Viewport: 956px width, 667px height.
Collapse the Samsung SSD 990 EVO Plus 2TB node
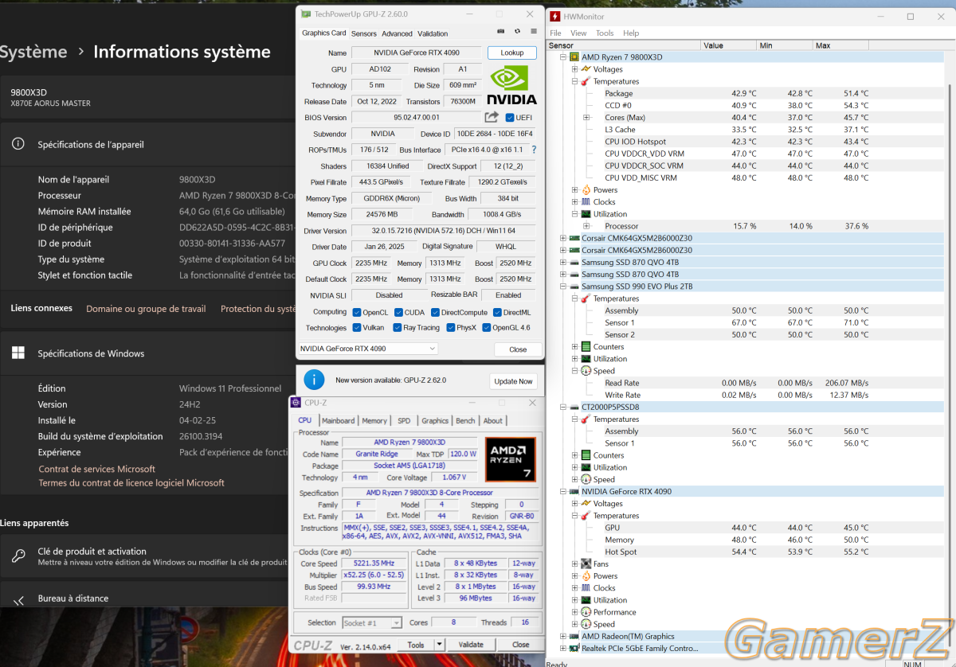pos(563,286)
